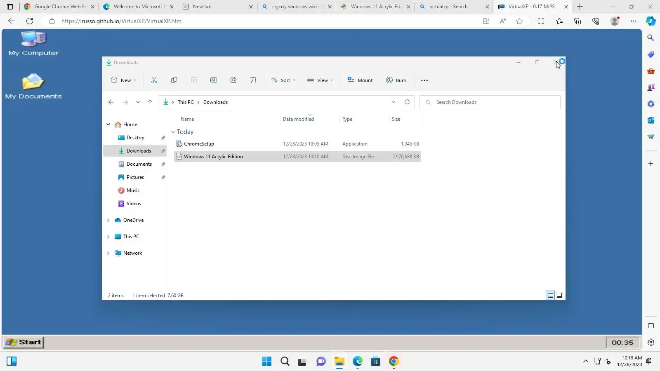Open the Windows 11 Start menu
Image resolution: width=660 pixels, height=371 pixels.
tap(266, 362)
